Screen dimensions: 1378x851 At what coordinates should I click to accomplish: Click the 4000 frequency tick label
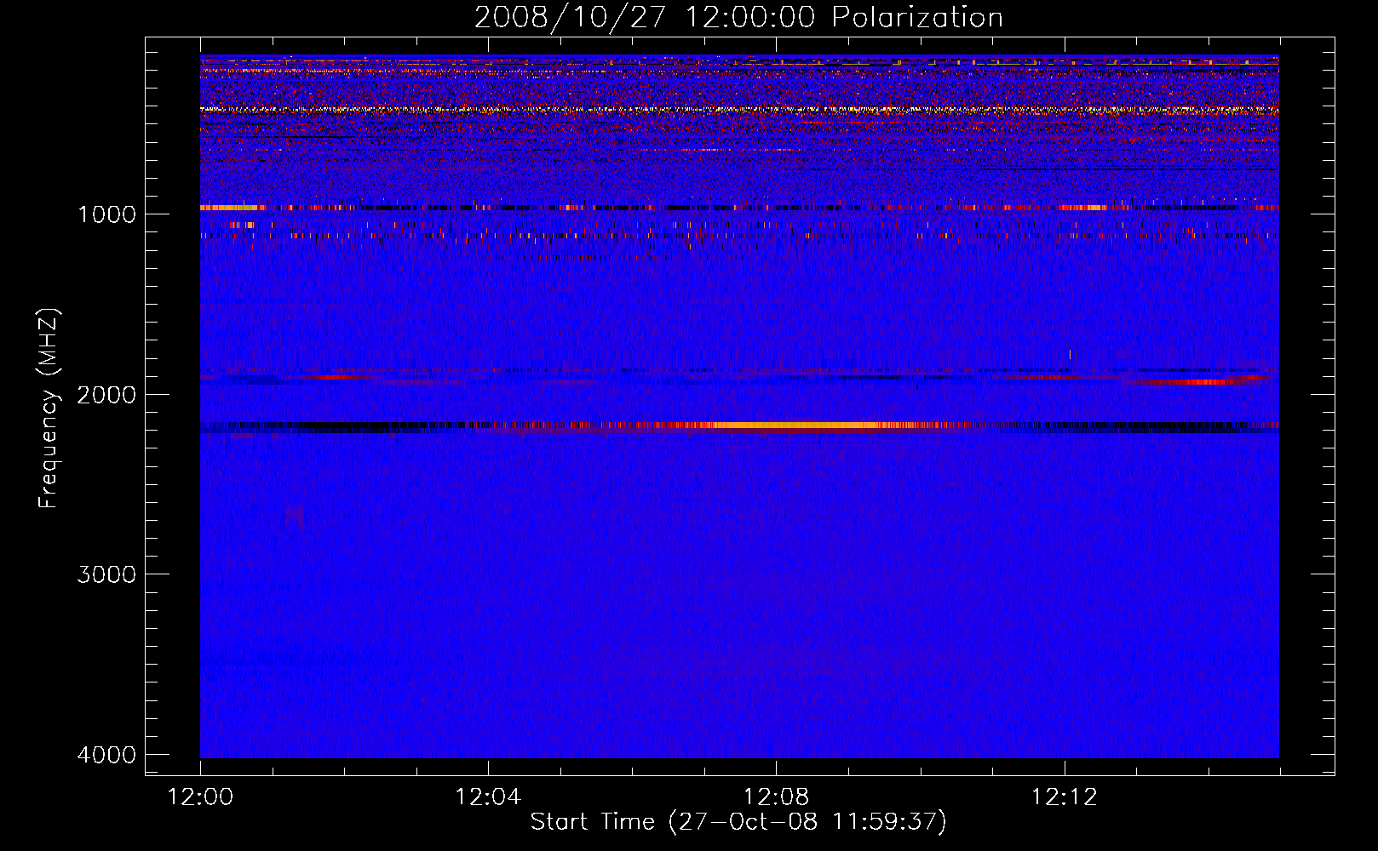point(107,755)
